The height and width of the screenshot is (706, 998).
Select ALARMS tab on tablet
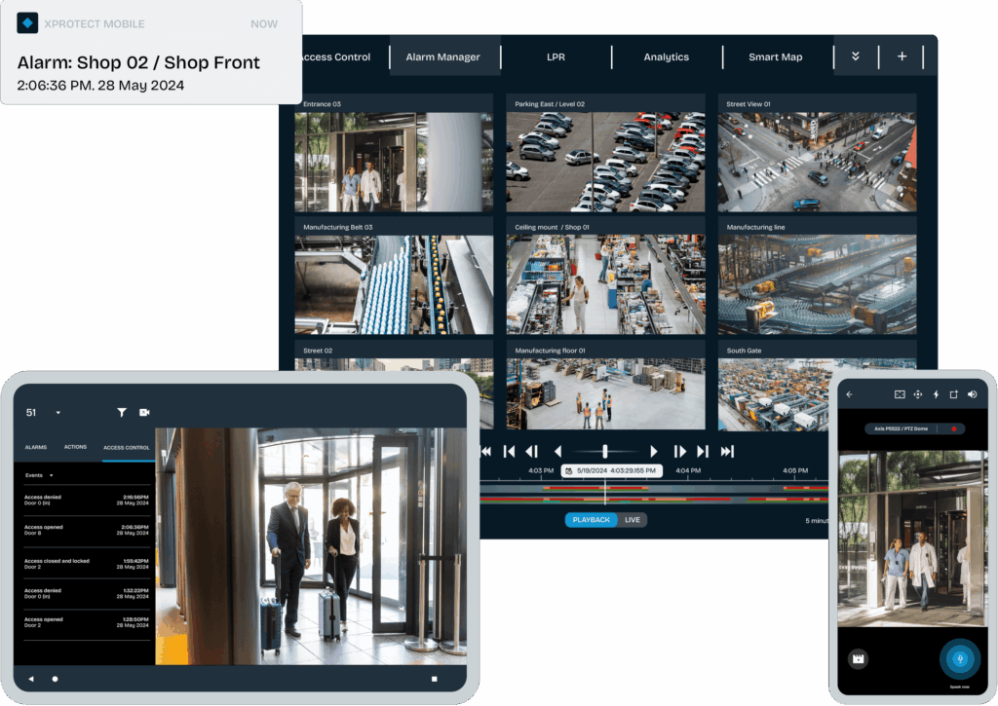[36, 447]
